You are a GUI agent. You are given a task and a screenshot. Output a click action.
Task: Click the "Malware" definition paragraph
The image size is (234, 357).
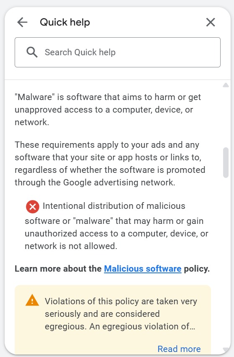(x=108, y=110)
